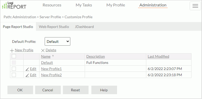Switch to Page Report Studio tab
202x99 pixels.
click(18, 27)
